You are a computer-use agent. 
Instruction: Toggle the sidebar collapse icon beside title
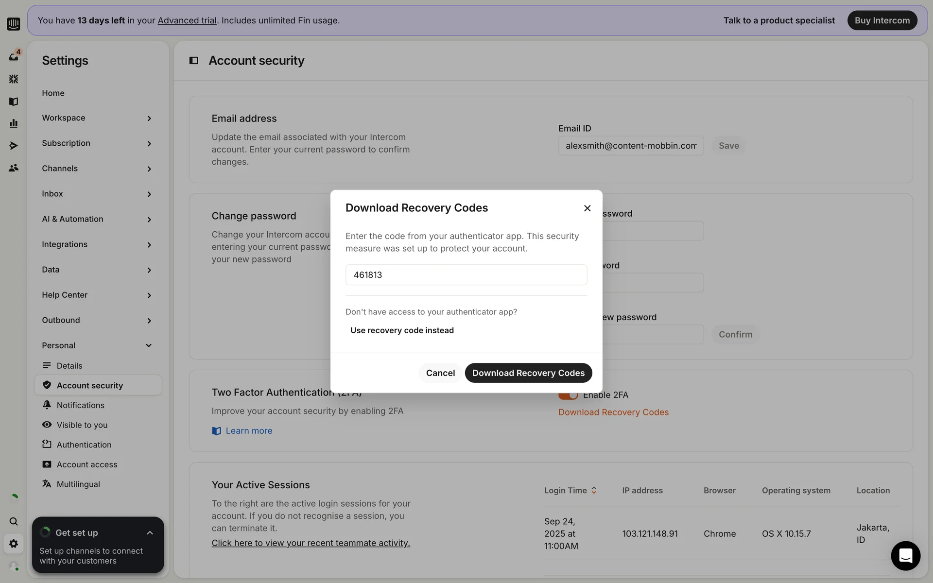coord(193,61)
